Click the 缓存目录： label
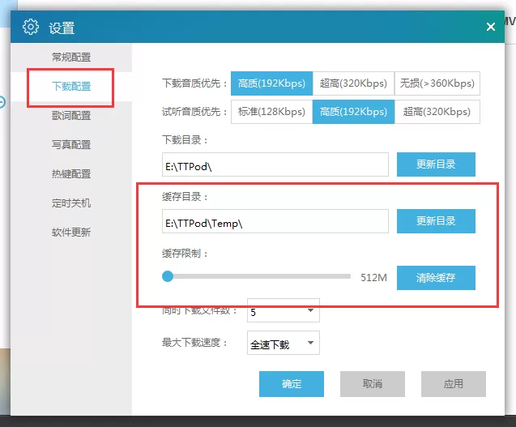 (x=185, y=197)
